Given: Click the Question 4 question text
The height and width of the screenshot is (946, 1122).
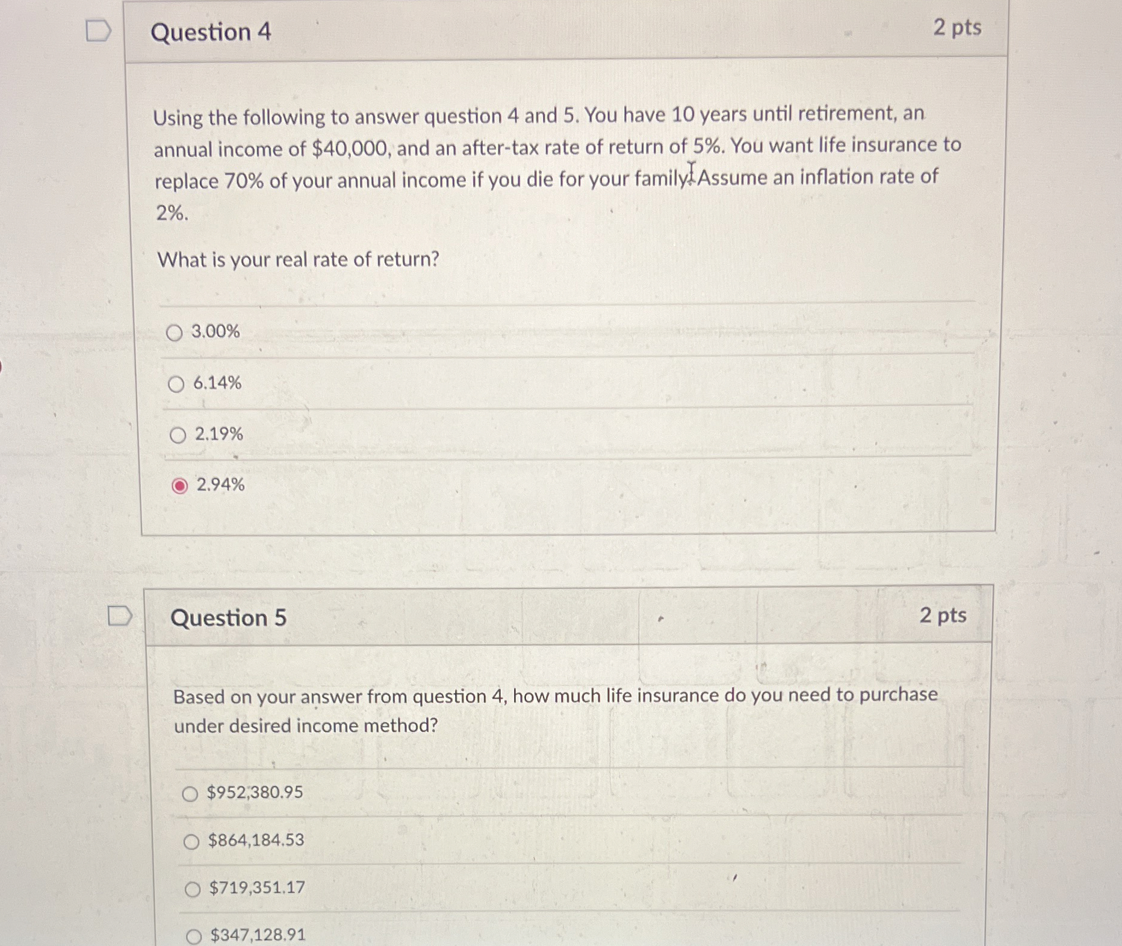Looking at the screenshot, I should click(542, 162).
